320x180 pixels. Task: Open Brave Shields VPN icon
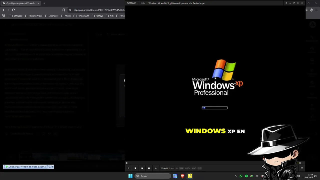311,10
